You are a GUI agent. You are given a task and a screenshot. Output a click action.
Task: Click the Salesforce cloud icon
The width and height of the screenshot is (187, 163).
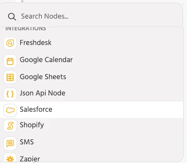coord(10,110)
